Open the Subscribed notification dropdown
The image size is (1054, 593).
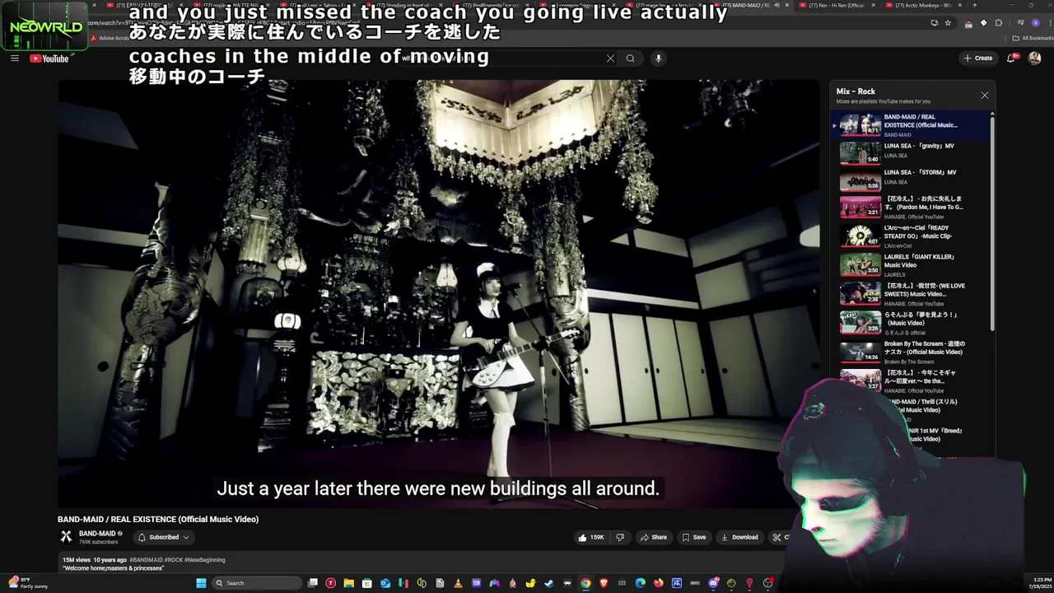[163, 537]
